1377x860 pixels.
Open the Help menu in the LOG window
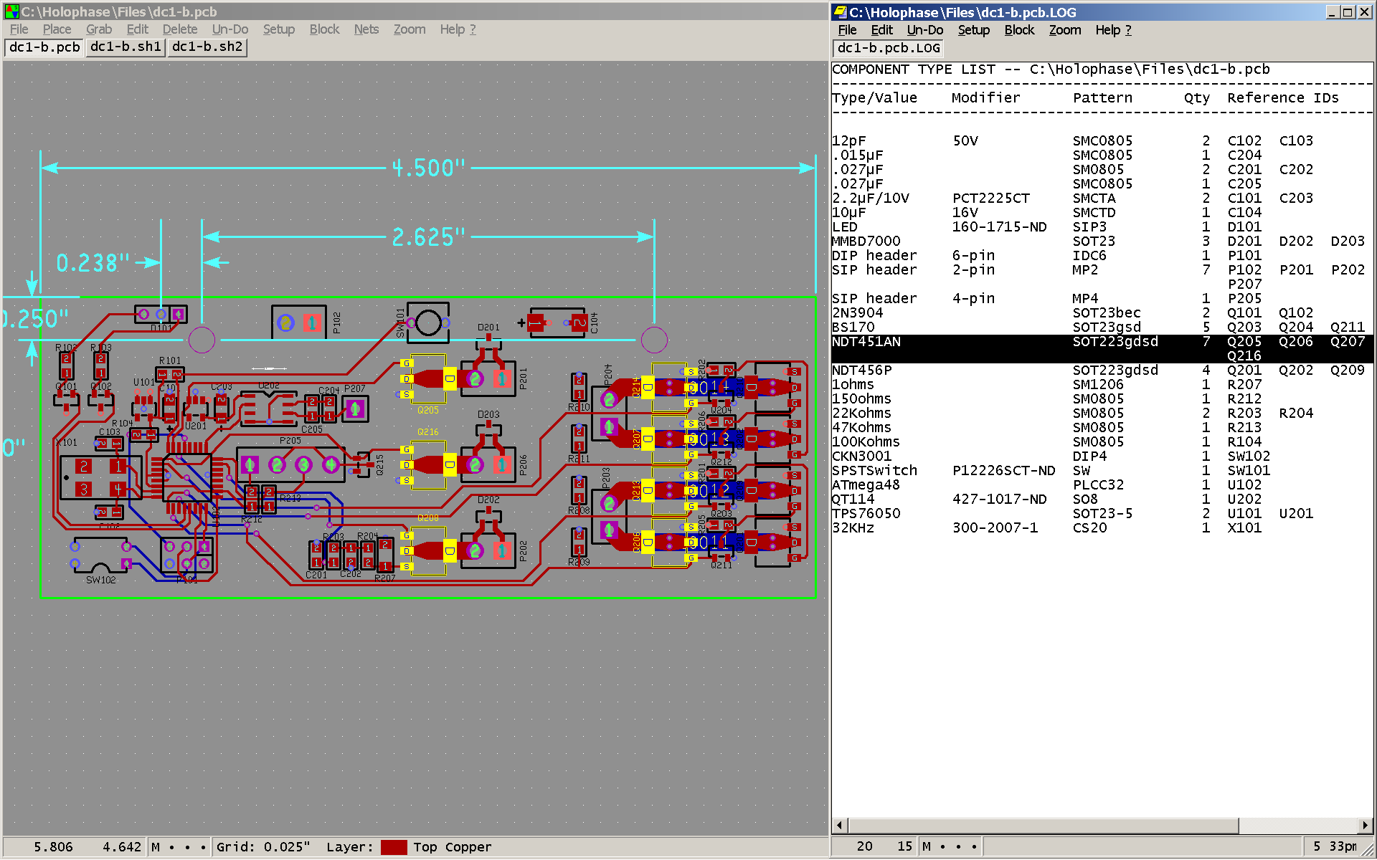click(x=1112, y=30)
